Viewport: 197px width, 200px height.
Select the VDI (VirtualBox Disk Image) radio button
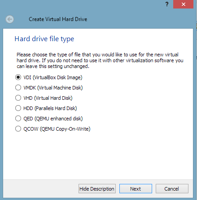pyautogui.click(x=18, y=77)
